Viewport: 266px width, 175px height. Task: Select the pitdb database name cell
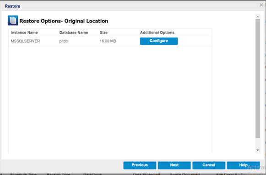tap(63, 41)
